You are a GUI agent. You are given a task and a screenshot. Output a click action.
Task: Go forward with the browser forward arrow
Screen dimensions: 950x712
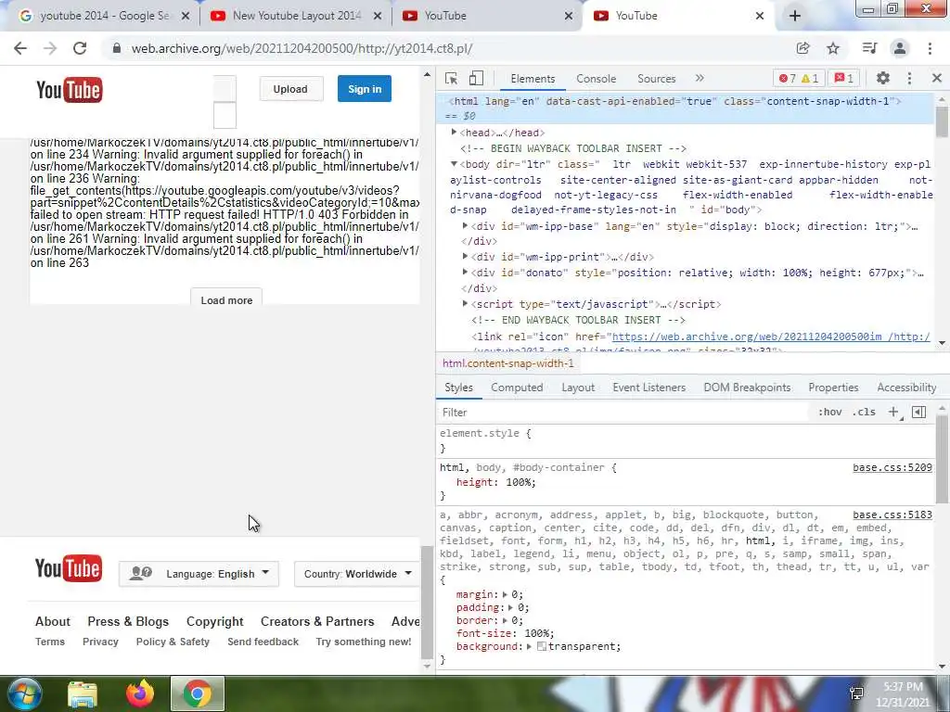(50, 48)
